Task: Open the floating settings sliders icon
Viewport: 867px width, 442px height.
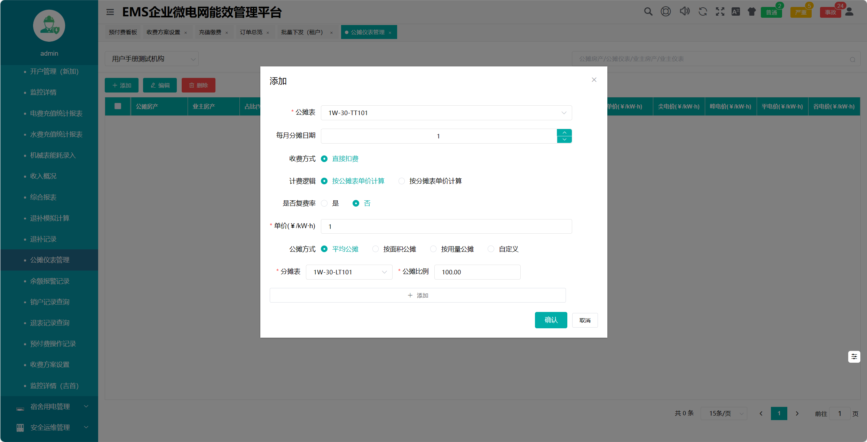Action: click(854, 356)
